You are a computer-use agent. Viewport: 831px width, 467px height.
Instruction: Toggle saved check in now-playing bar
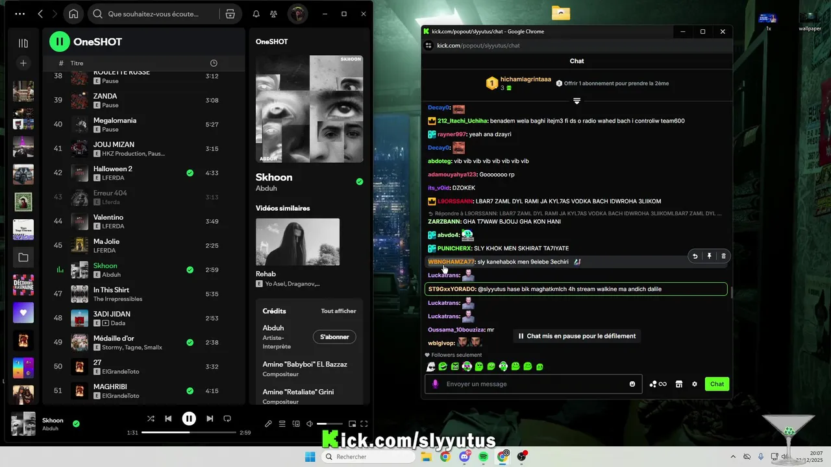pos(76,424)
